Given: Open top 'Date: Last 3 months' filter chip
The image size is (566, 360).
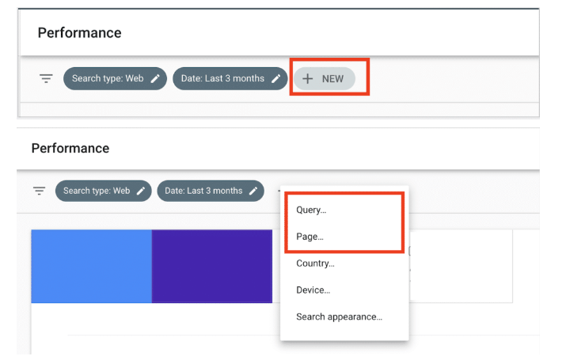Looking at the screenshot, I should point(230,78).
